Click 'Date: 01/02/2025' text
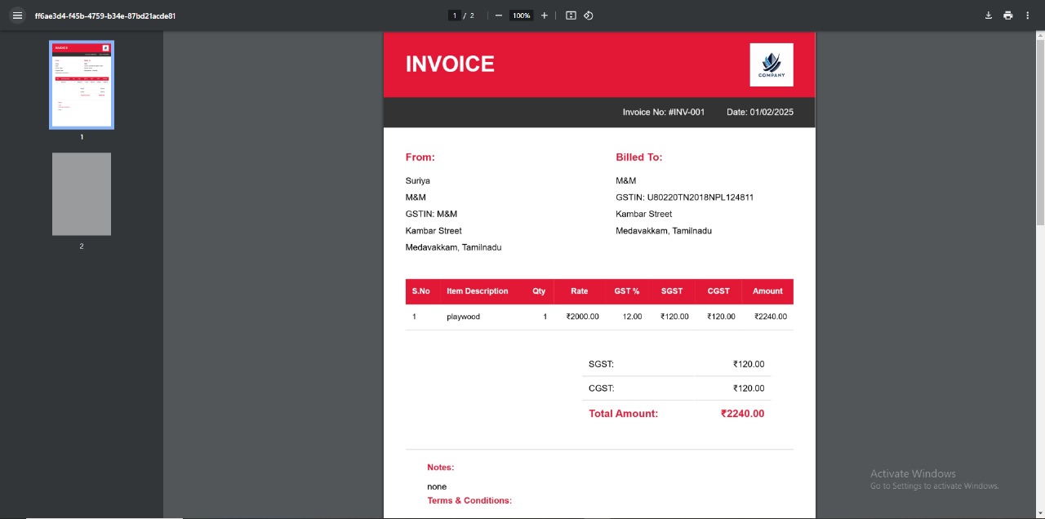The height and width of the screenshot is (519, 1045). (760, 112)
